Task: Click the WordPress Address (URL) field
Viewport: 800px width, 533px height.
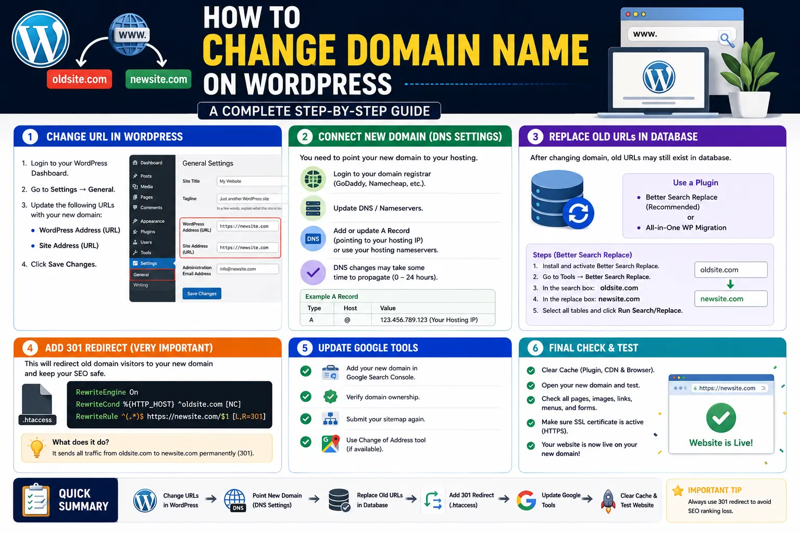Action: coord(248,226)
